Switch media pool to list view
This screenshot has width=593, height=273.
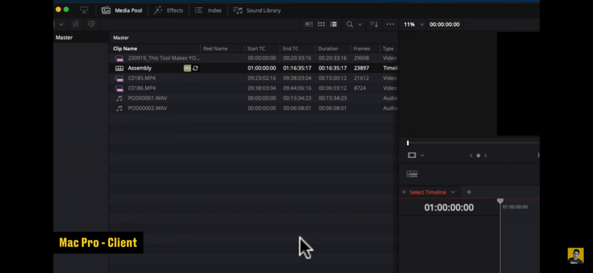click(333, 24)
